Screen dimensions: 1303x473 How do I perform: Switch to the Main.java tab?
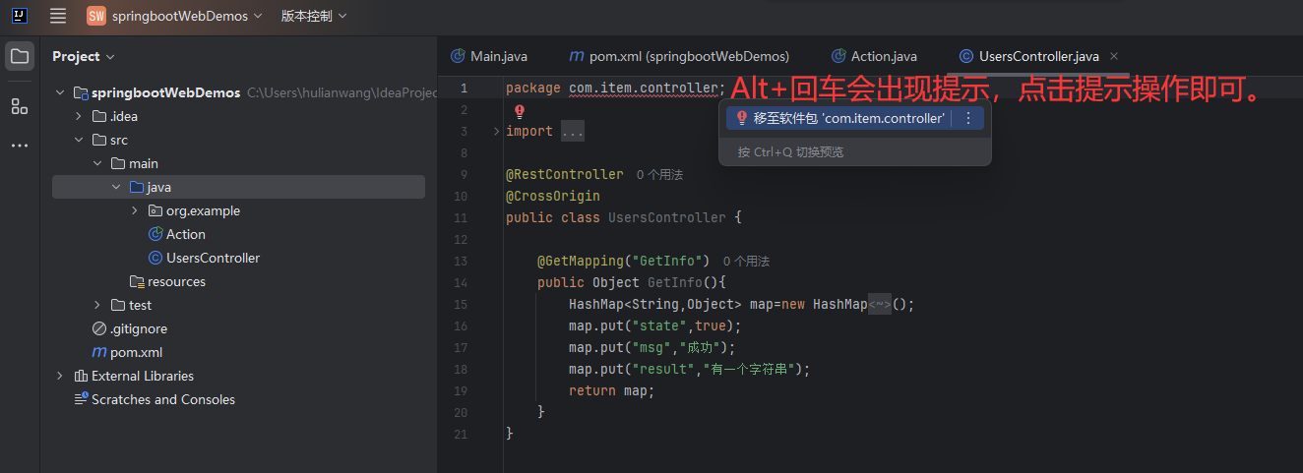pos(489,56)
